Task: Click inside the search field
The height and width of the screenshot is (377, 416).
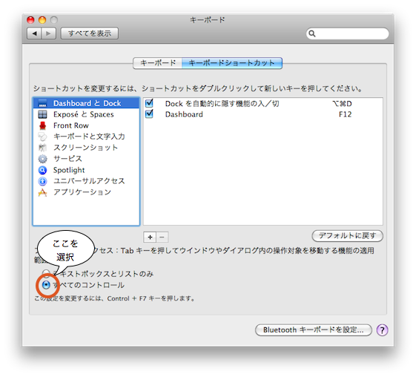Action: [348, 33]
